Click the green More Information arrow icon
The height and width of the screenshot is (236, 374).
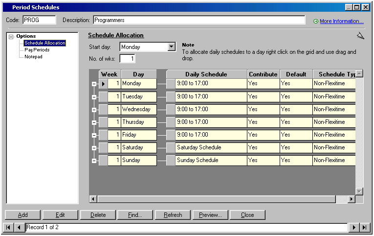315,21
